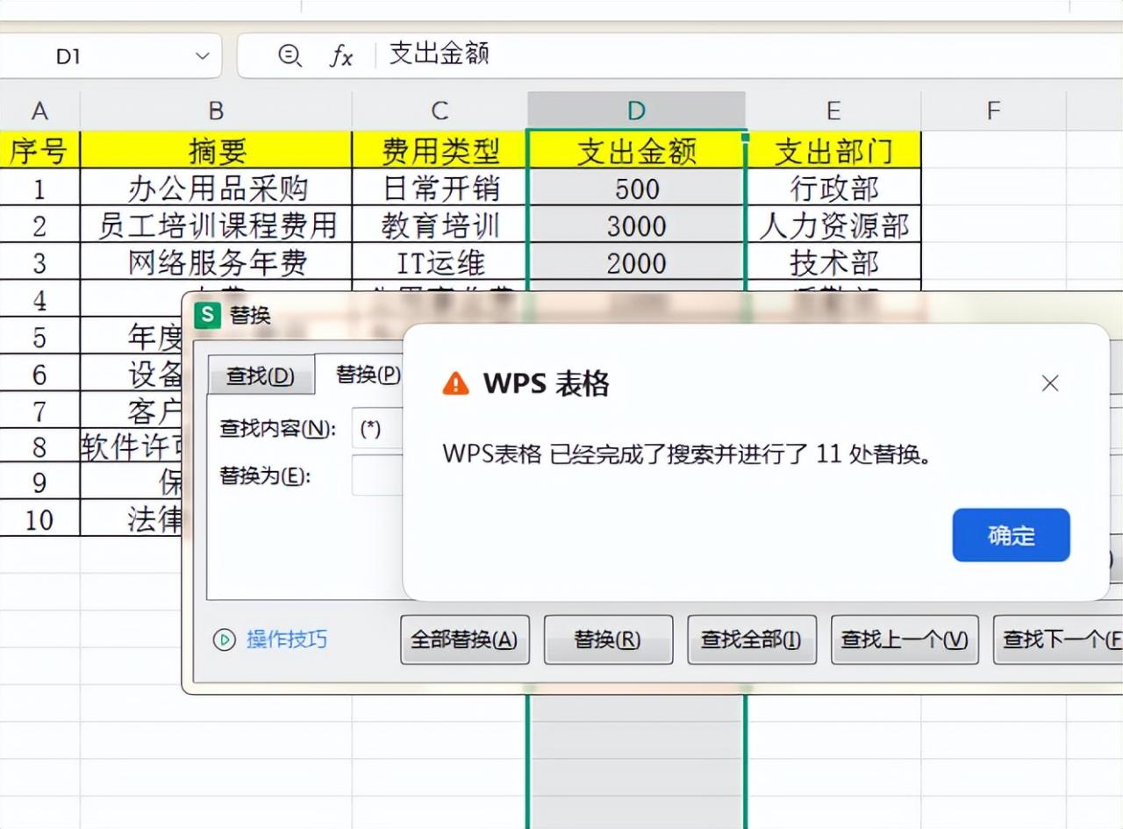Switch to the 替换(P) tab
The height and width of the screenshot is (829, 1123).
(x=368, y=375)
